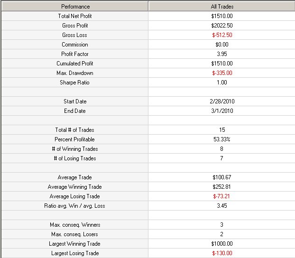Click the All Trades column header
The height and width of the screenshot is (258, 295).
[222, 6]
